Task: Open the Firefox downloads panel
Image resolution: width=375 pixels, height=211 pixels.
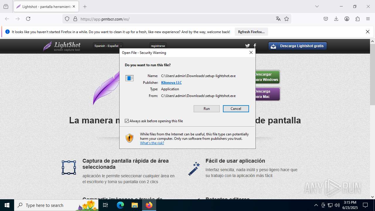Action: coord(336,19)
